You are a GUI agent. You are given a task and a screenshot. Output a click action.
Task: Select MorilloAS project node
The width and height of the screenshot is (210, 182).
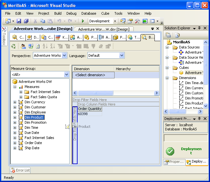click(x=182, y=42)
